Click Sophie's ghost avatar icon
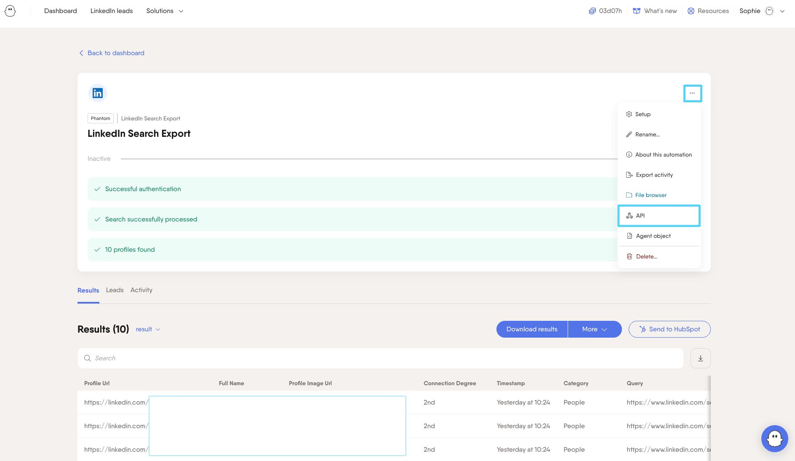The height and width of the screenshot is (461, 795). (x=769, y=11)
